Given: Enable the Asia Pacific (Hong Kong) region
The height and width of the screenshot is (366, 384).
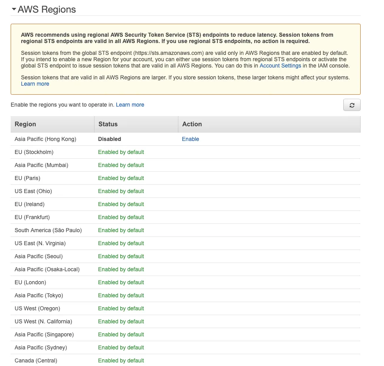Looking at the screenshot, I should pos(190,139).
